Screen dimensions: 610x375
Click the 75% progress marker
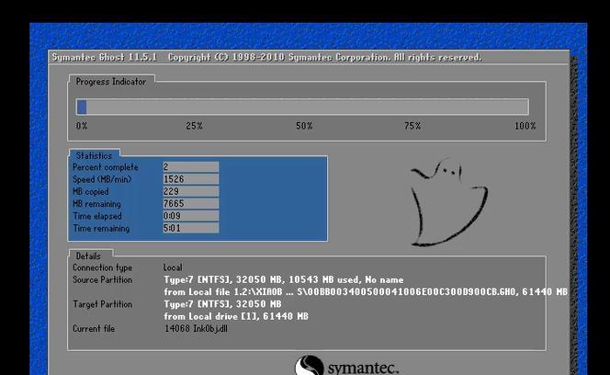click(412, 126)
